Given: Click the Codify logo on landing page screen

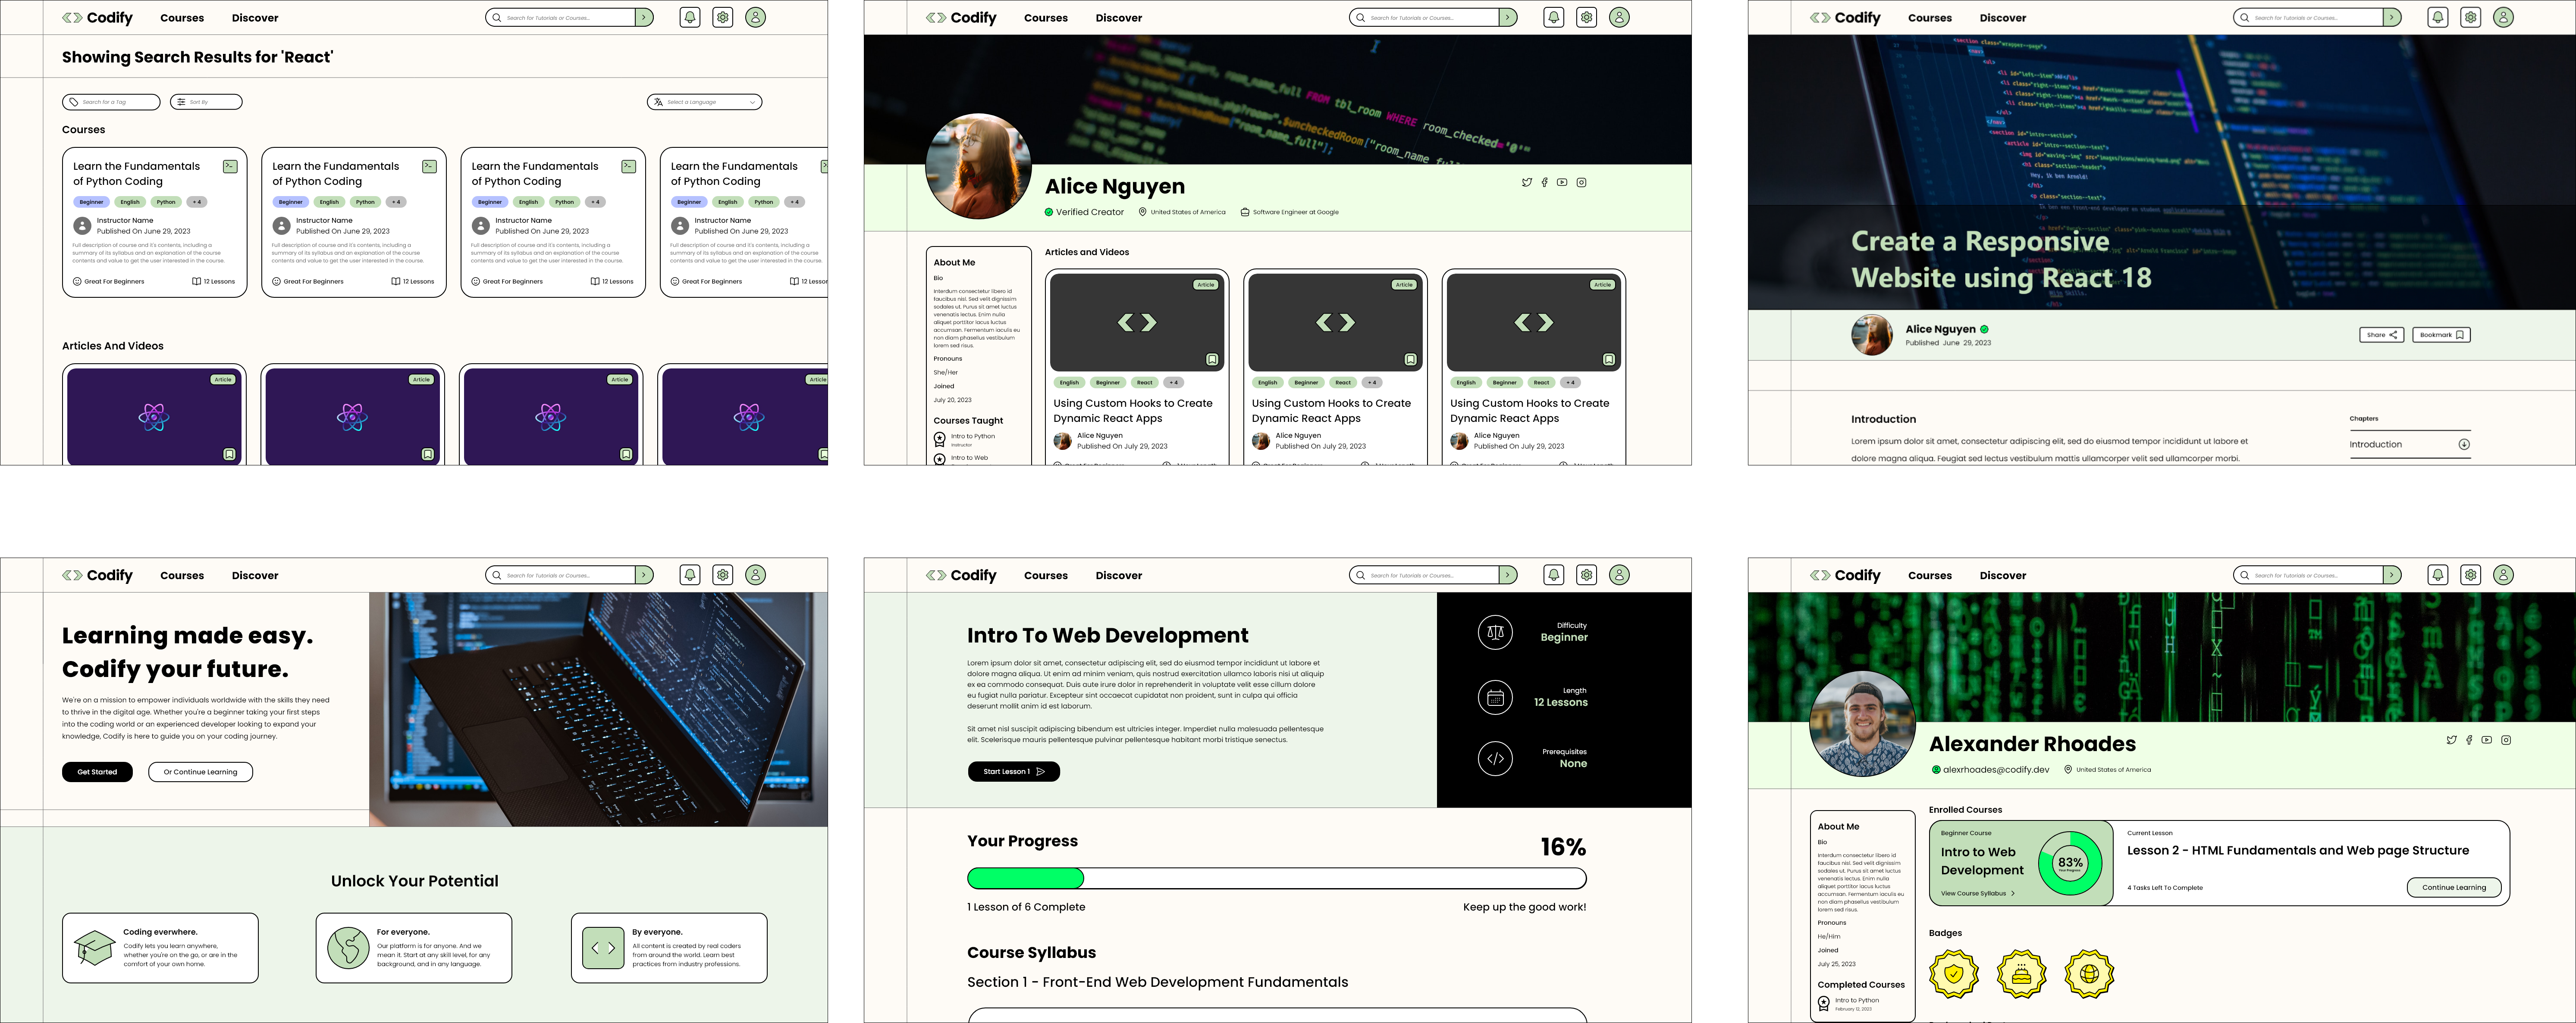Looking at the screenshot, I should 97,575.
